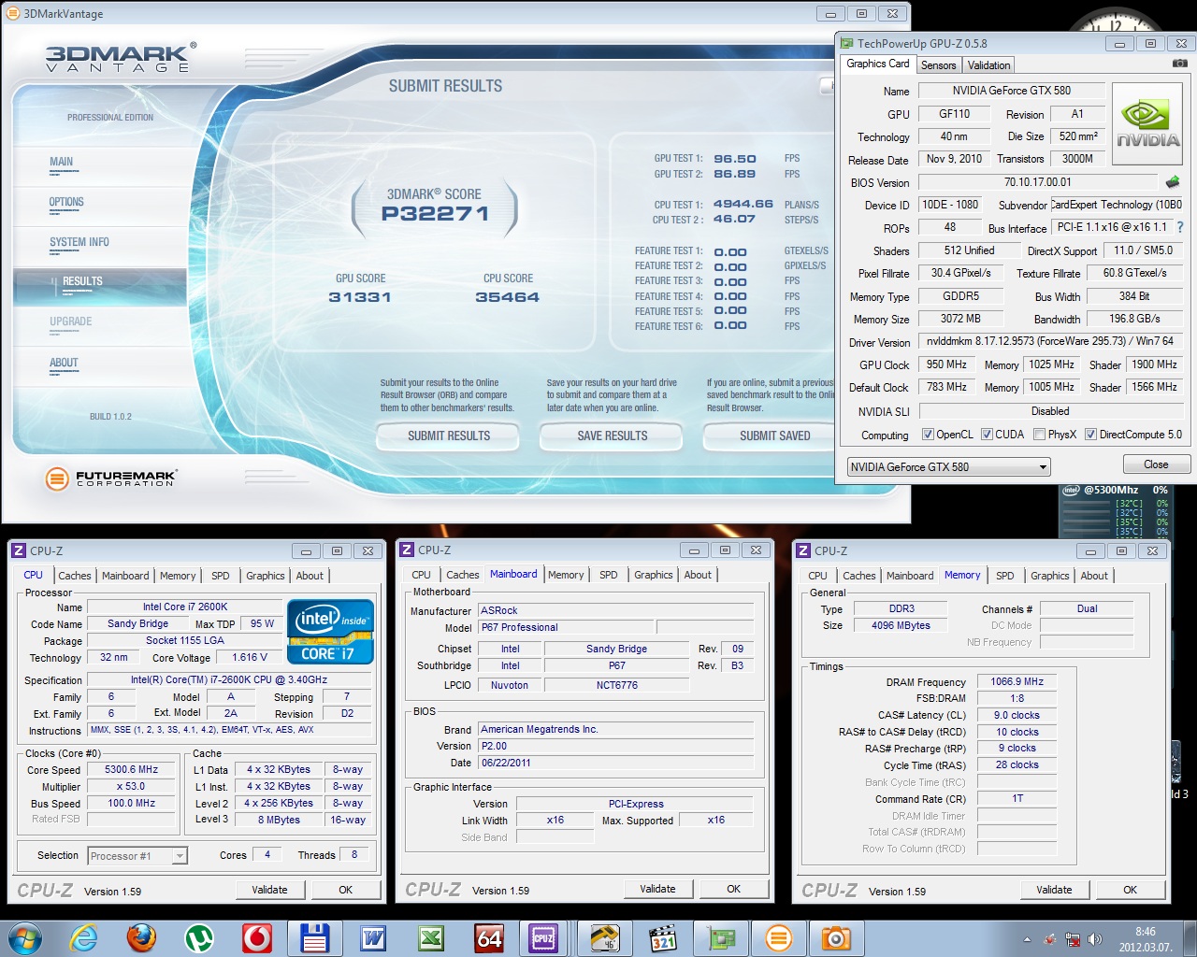Image resolution: width=1197 pixels, height=957 pixels.
Task: Switch to CPU-Z via its taskbar icon
Action: pyautogui.click(x=544, y=937)
